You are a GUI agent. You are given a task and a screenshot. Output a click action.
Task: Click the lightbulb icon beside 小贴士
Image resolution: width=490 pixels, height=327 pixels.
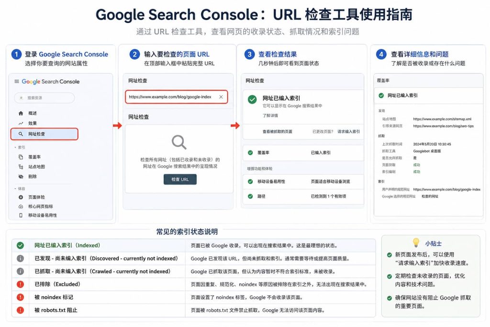416,243
